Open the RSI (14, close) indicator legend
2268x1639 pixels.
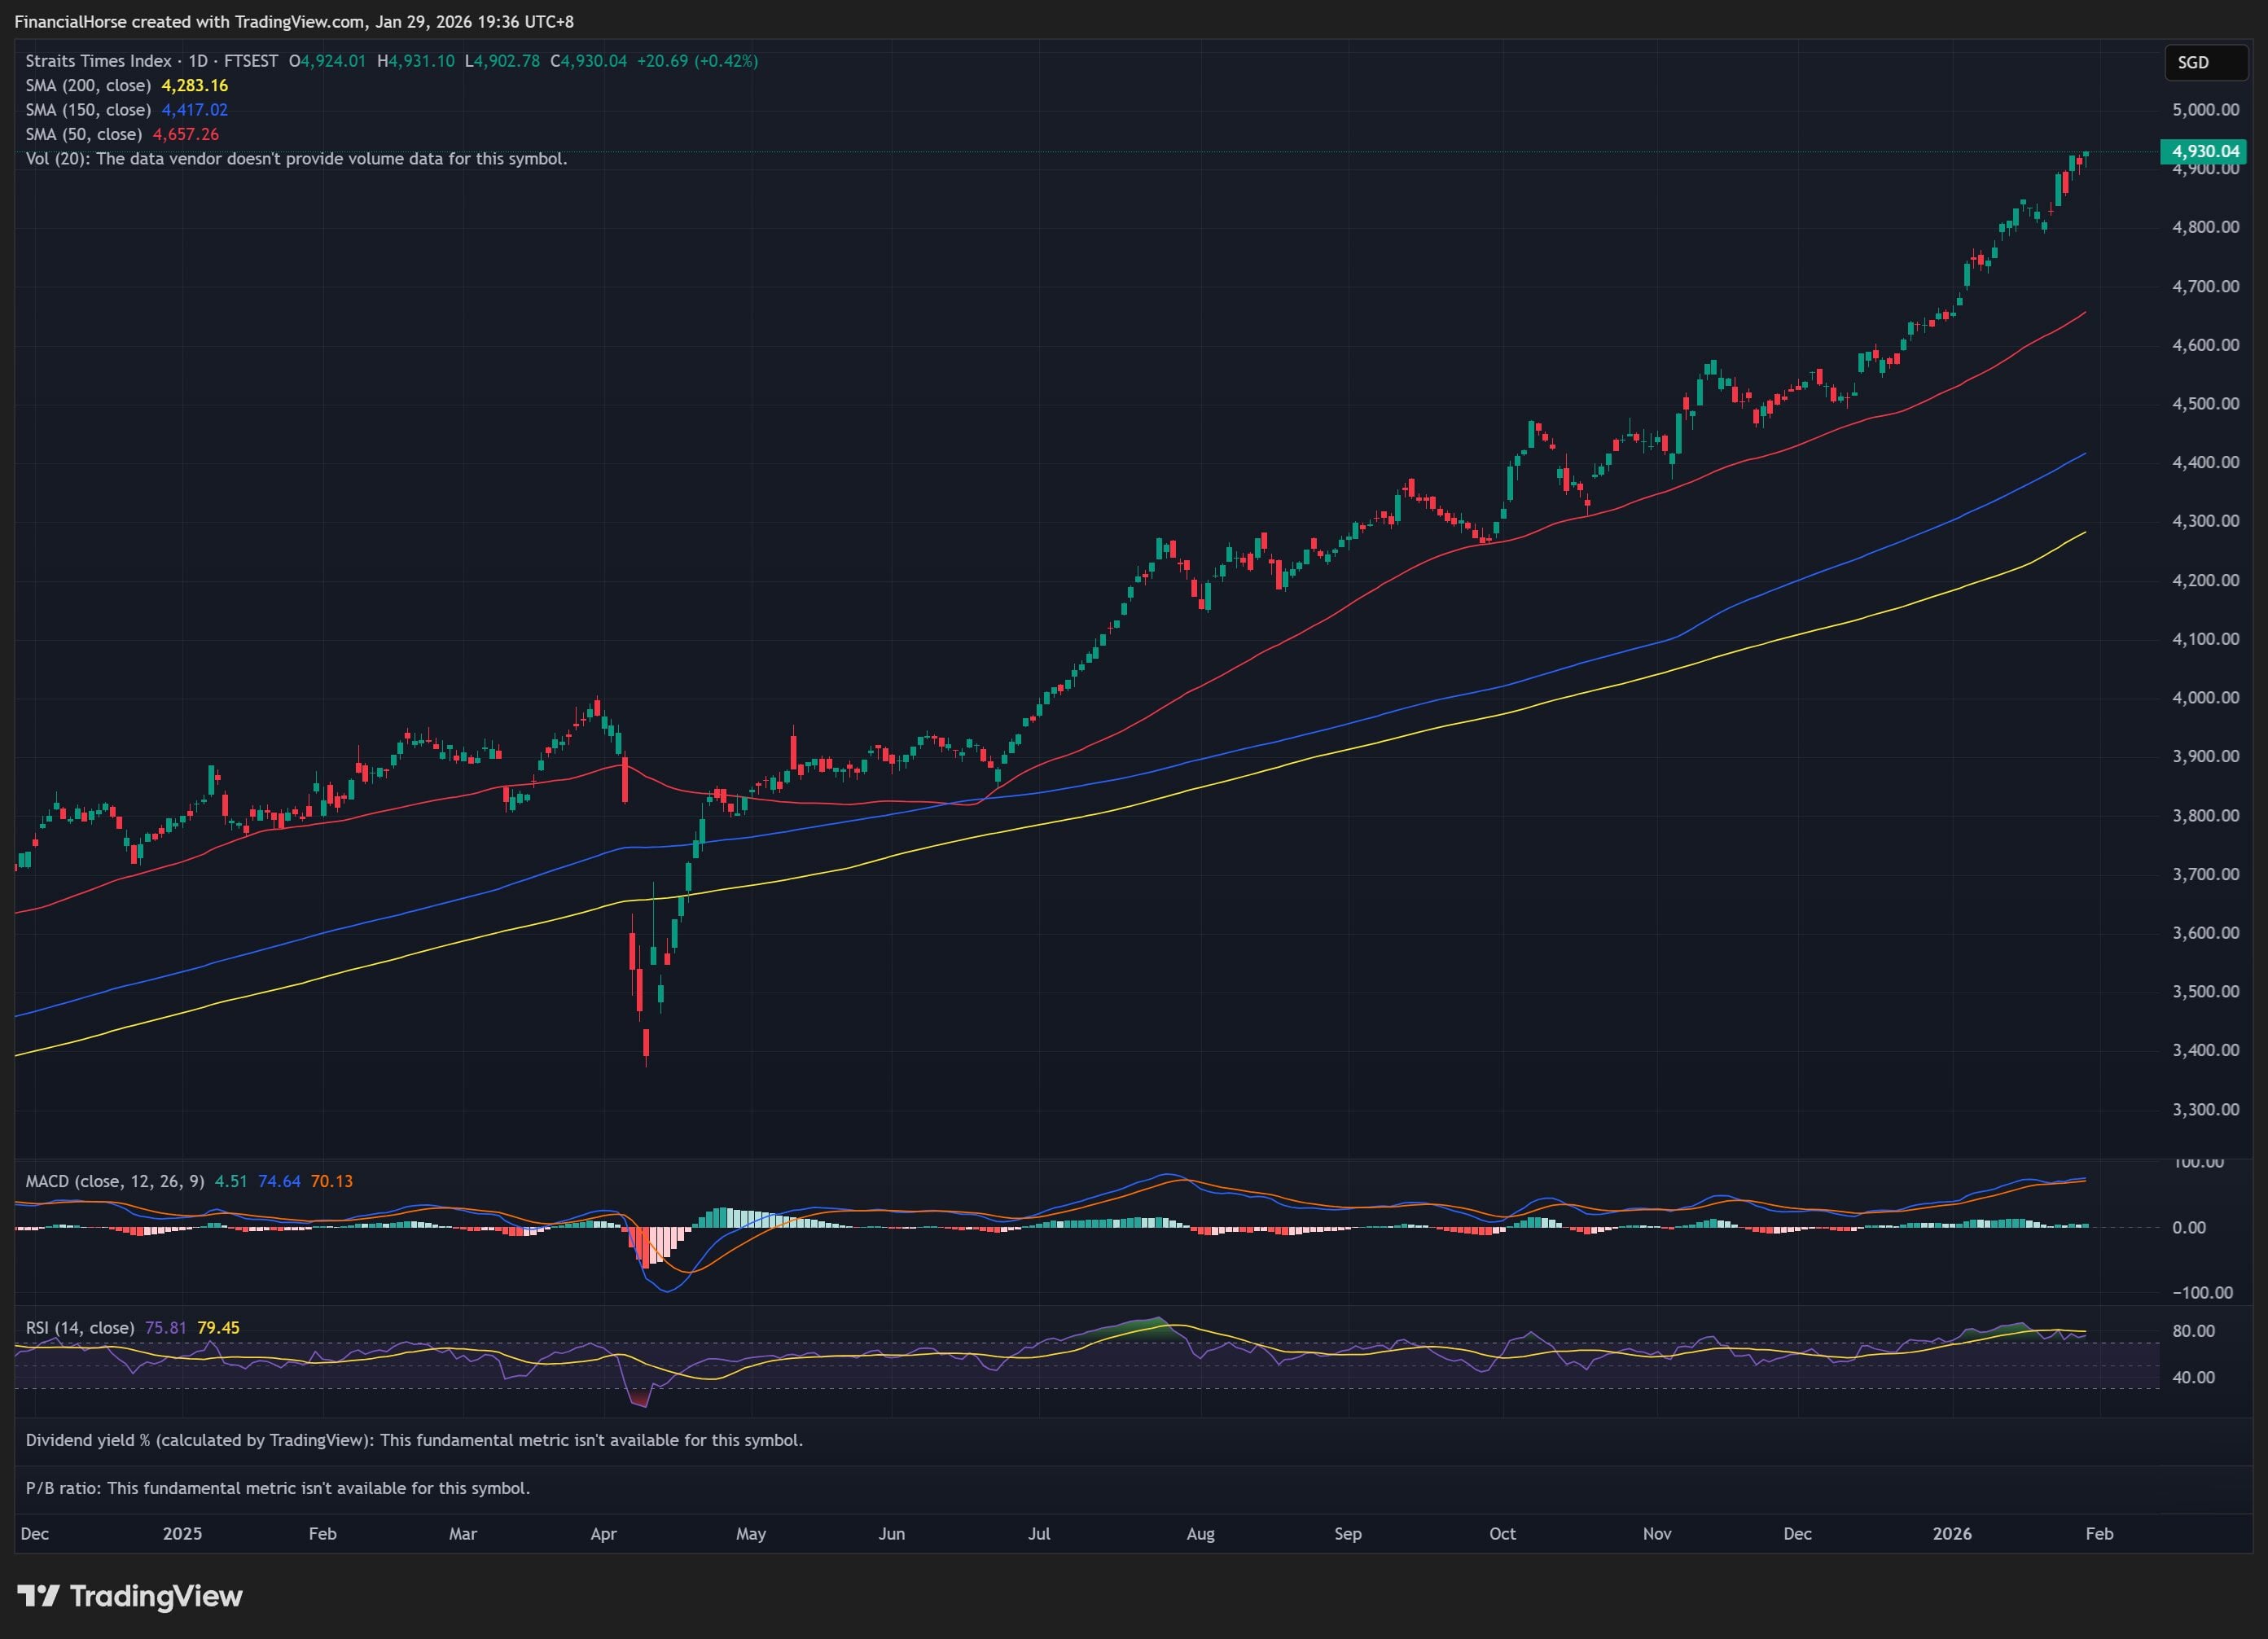tap(80, 1327)
